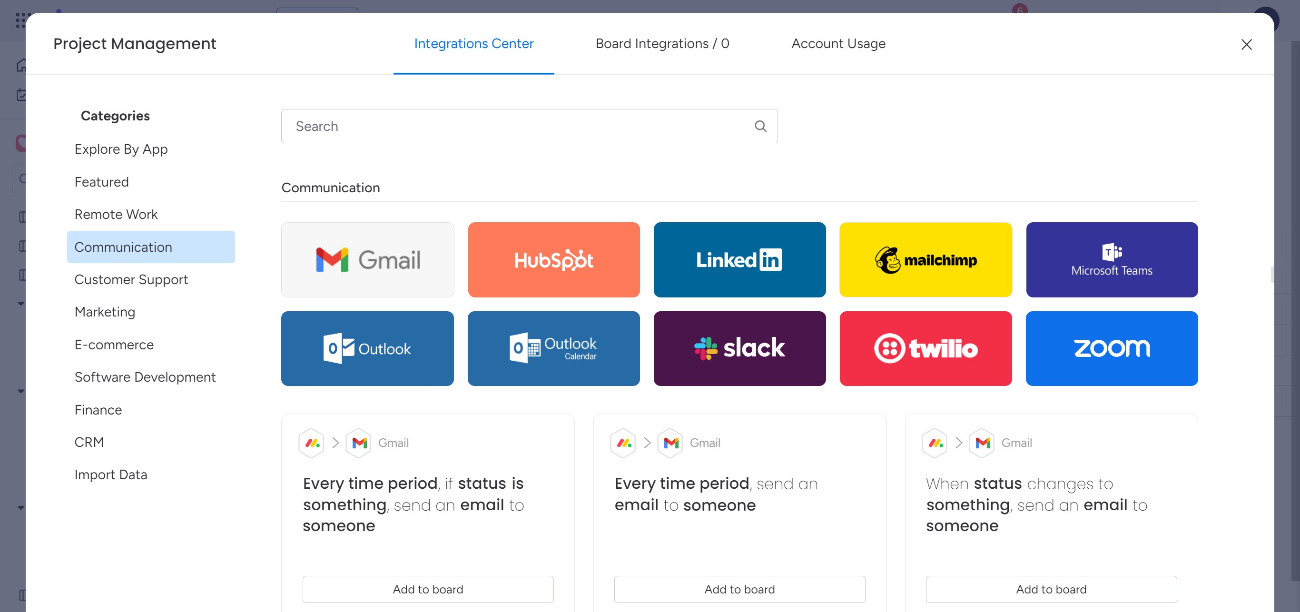Select the Outlook integration tile
This screenshot has height=612, width=1300.
pyautogui.click(x=367, y=349)
